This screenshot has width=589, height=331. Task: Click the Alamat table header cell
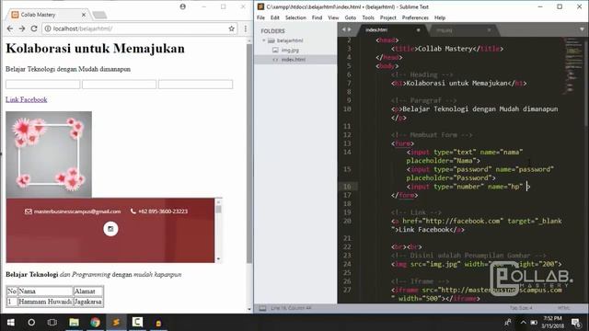[x=88, y=291]
